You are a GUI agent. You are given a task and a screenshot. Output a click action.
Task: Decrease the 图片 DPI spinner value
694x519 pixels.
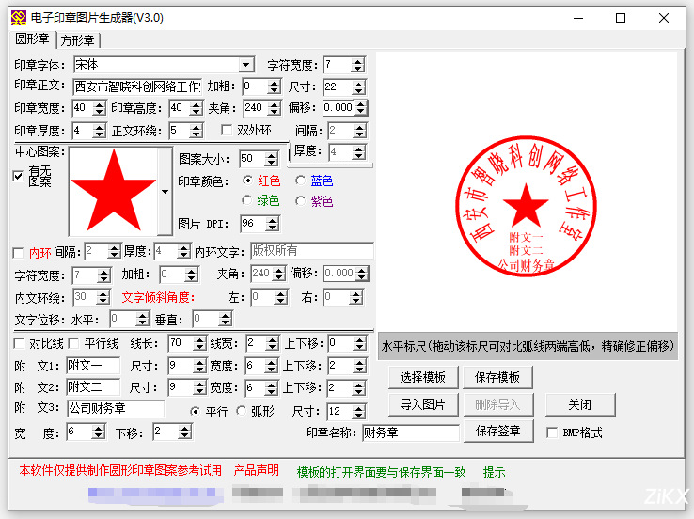click(x=273, y=228)
